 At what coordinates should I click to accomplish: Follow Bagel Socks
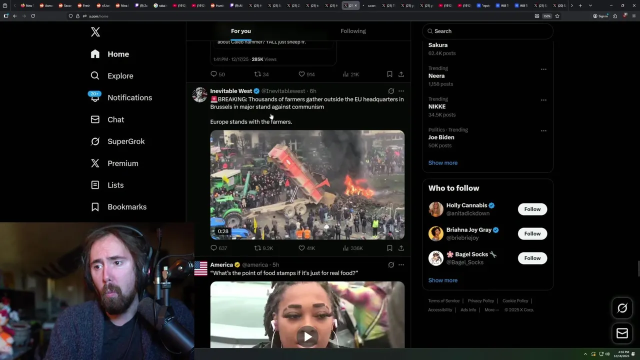pyautogui.click(x=532, y=258)
